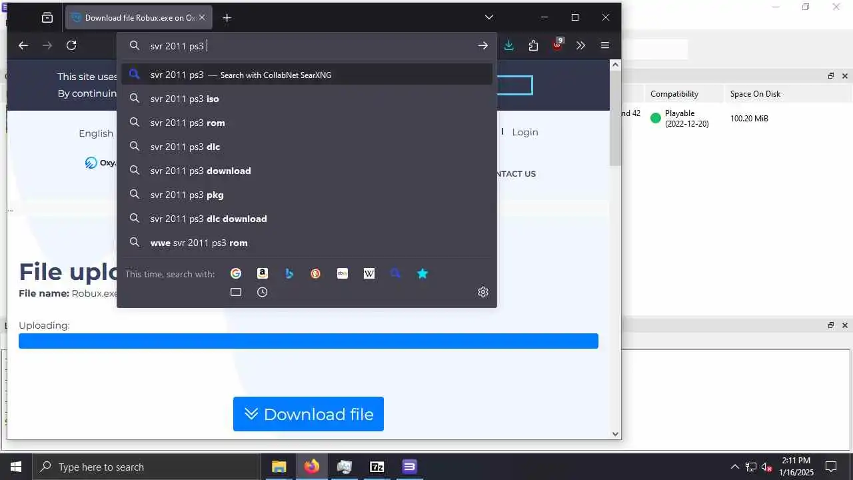Search this time with Amazon

pos(263,273)
